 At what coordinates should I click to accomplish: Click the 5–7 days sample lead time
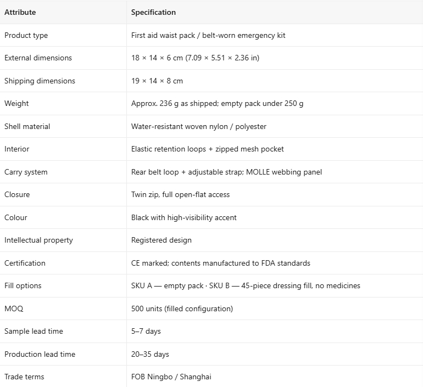point(146,331)
